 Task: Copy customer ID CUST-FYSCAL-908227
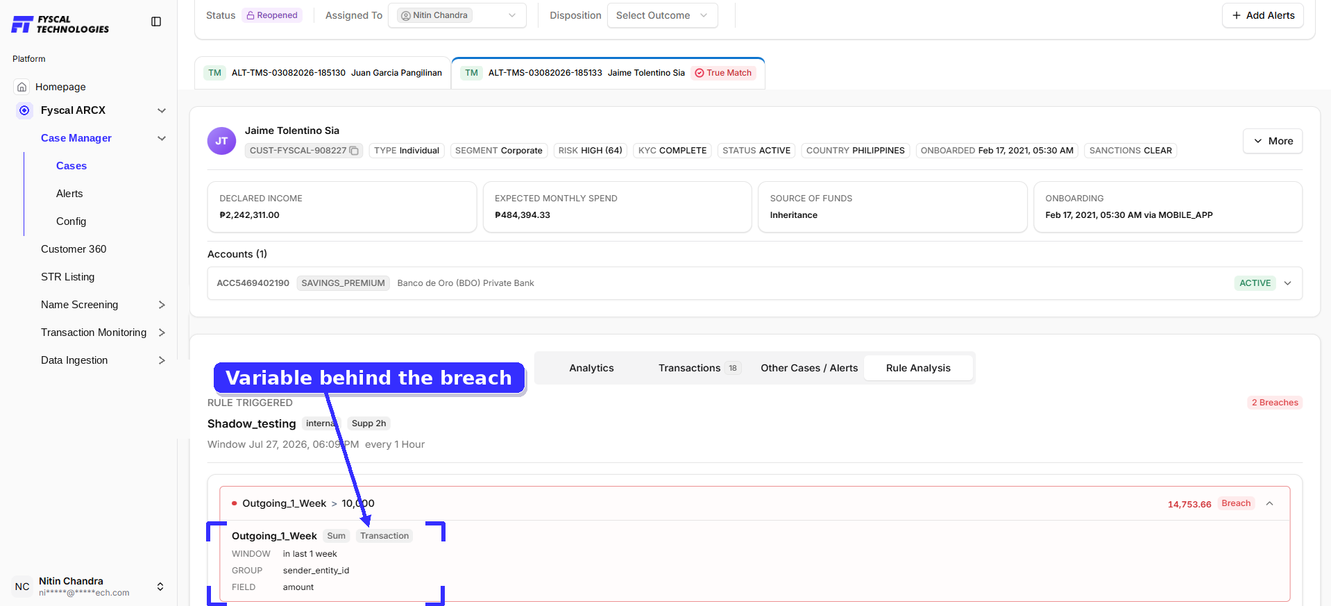pyautogui.click(x=354, y=151)
